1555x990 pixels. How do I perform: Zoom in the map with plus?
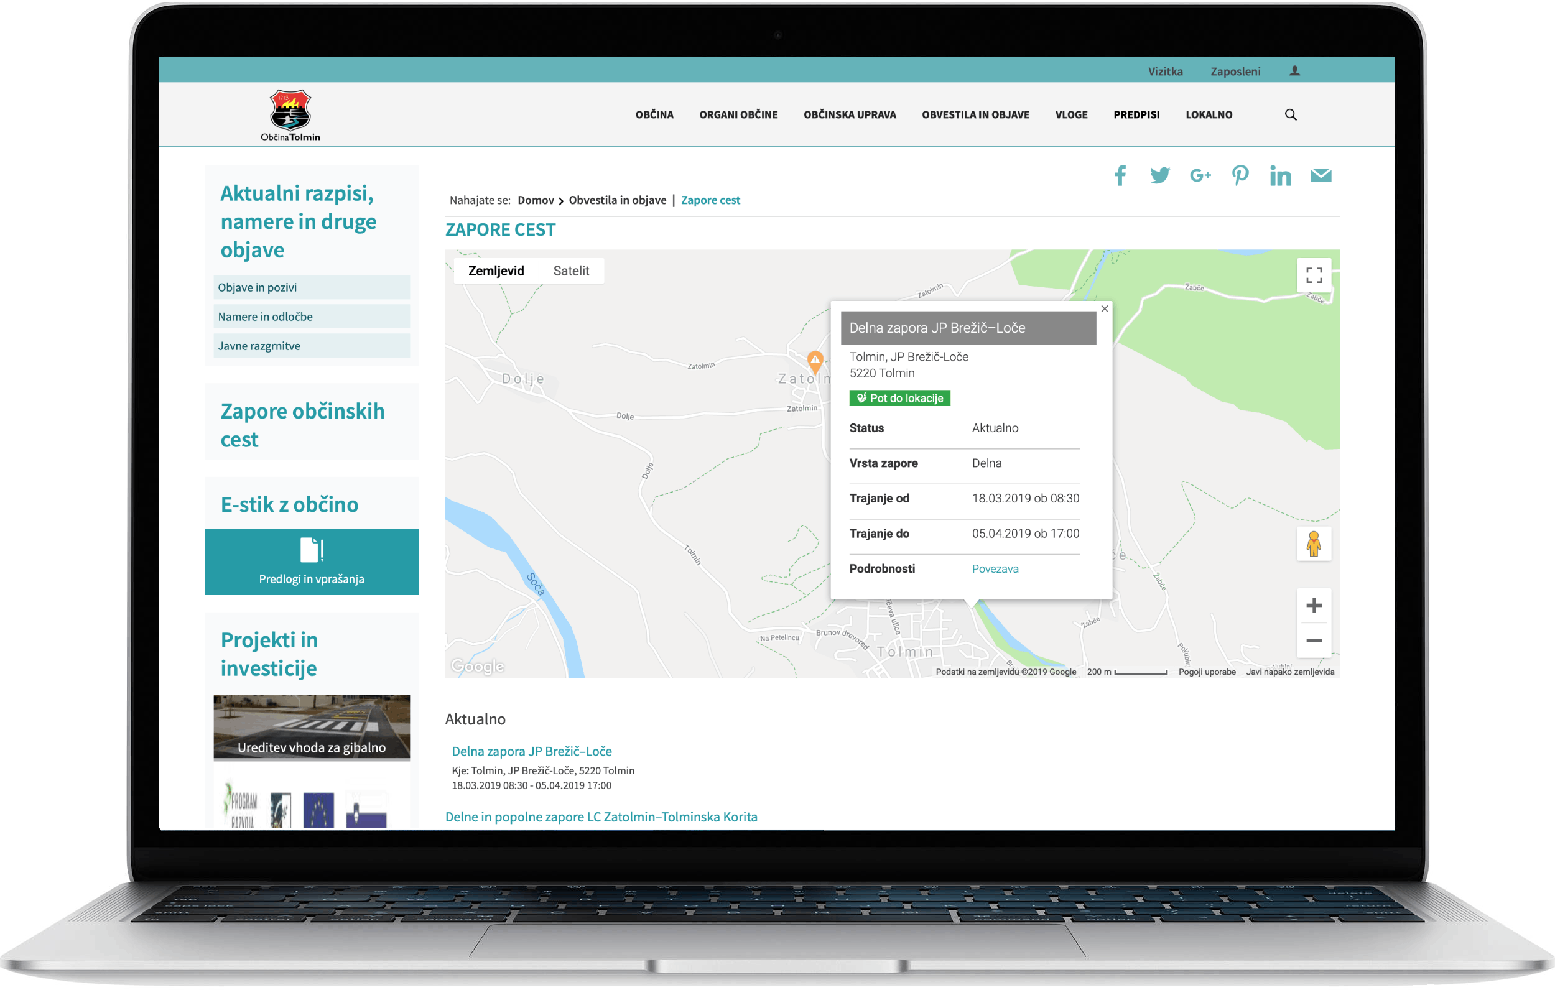tap(1314, 606)
